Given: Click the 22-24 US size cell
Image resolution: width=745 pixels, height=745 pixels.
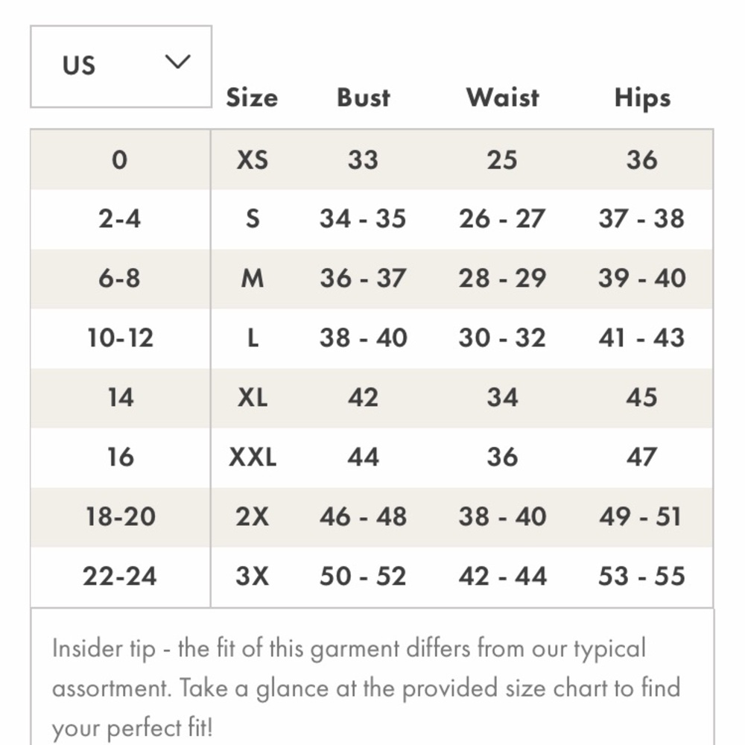Looking at the screenshot, I should (120, 577).
